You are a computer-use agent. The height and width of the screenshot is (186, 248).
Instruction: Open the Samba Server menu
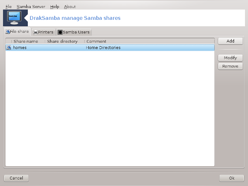click(x=31, y=6)
